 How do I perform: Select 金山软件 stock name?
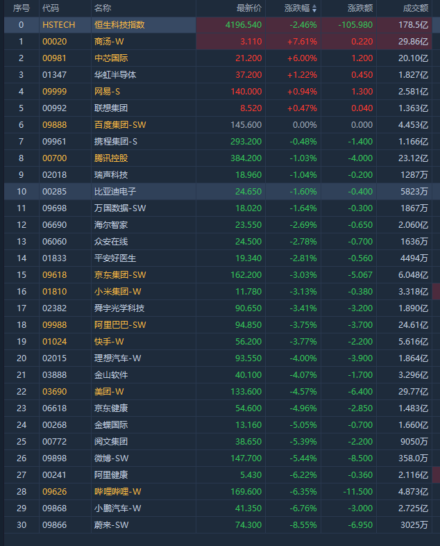[x=111, y=376]
